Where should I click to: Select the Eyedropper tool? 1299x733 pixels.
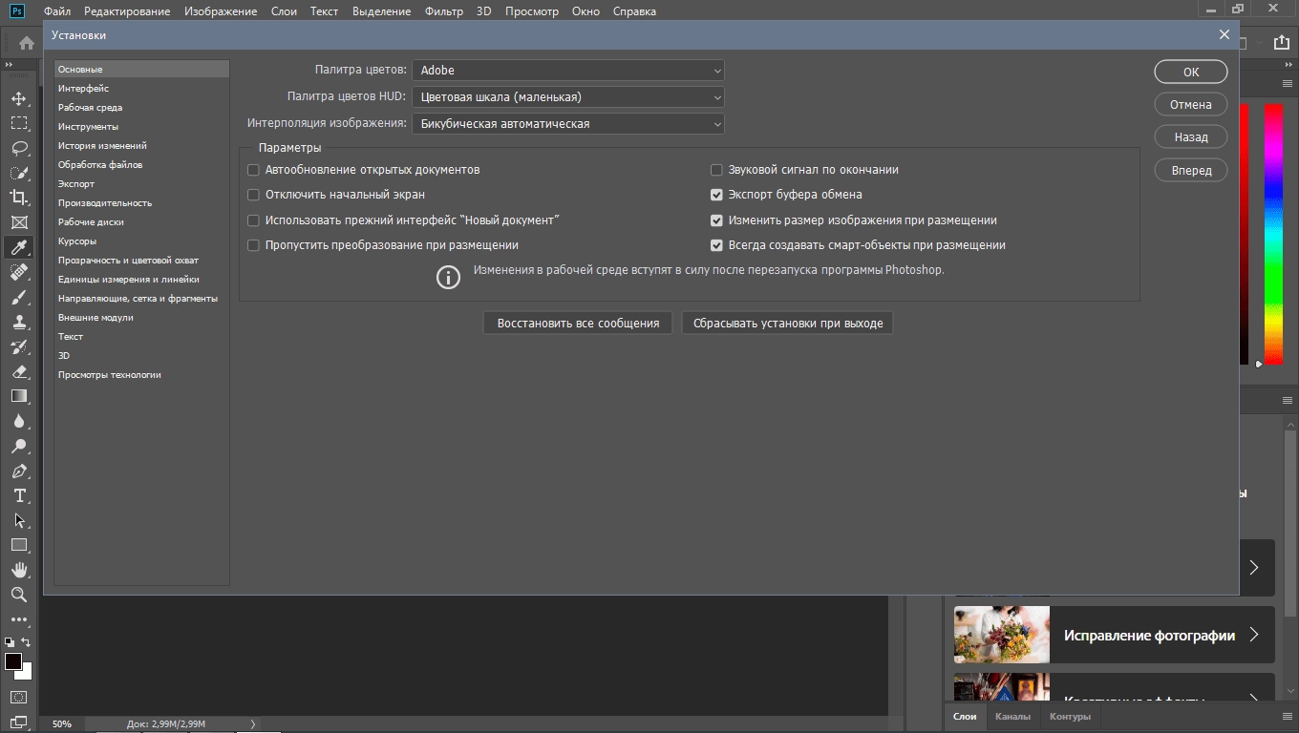tap(19, 247)
